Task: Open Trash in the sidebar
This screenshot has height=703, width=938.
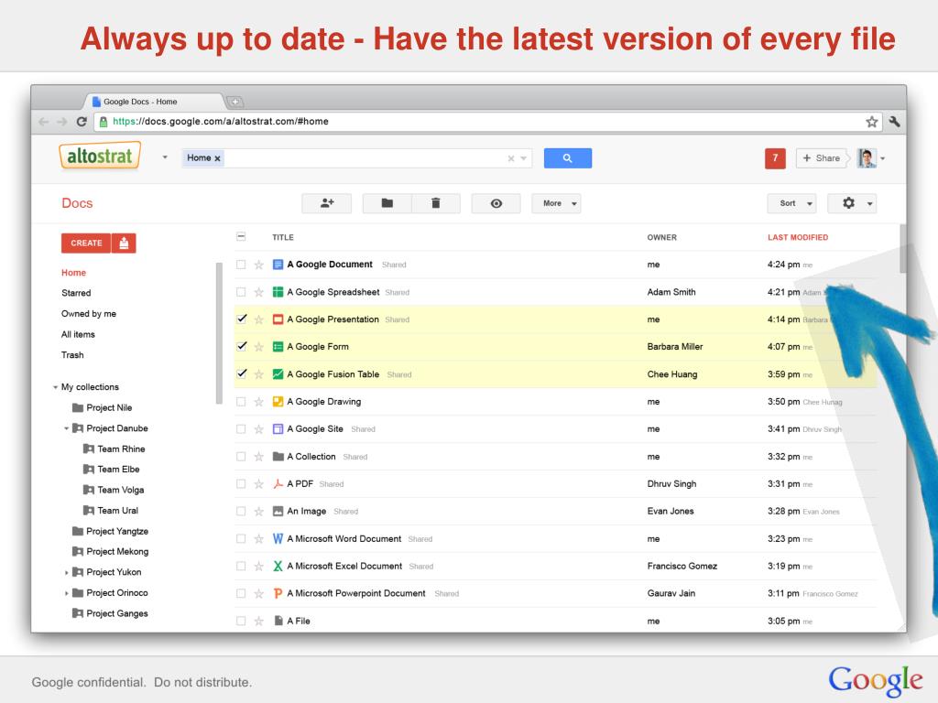Action: point(72,355)
